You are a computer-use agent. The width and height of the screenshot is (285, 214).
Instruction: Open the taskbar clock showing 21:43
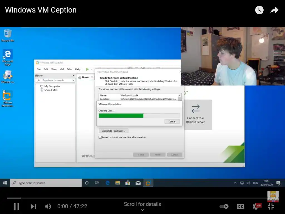[x=266, y=183]
